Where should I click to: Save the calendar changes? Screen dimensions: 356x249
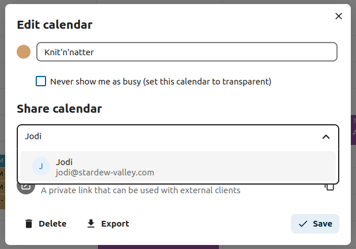point(315,224)
